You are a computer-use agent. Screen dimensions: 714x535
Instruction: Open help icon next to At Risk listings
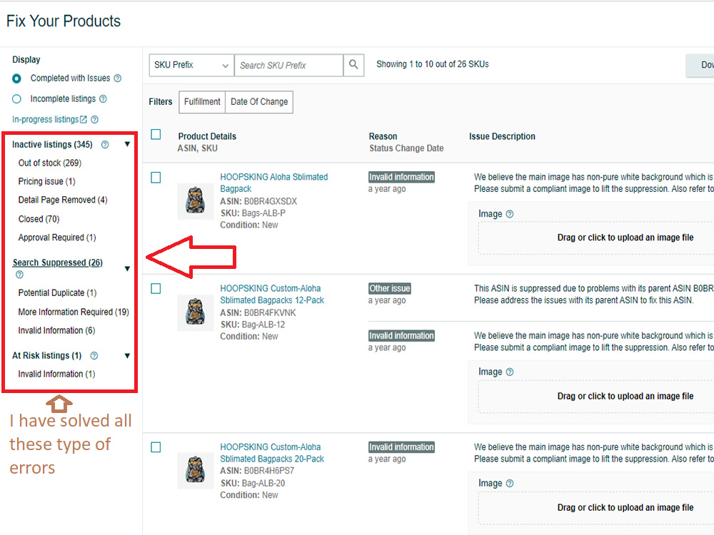[94, 356]
